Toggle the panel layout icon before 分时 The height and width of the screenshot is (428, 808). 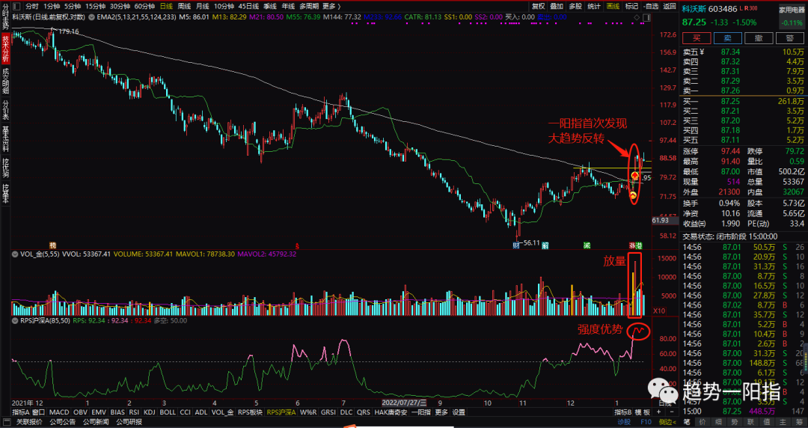pos(16,6)
